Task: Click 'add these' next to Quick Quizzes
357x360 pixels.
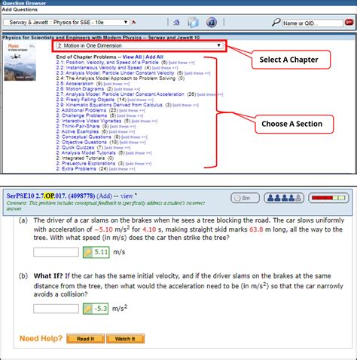Action: pos(117,148)
